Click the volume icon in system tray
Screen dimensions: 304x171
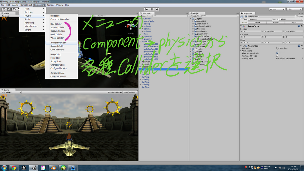[284, 168]
